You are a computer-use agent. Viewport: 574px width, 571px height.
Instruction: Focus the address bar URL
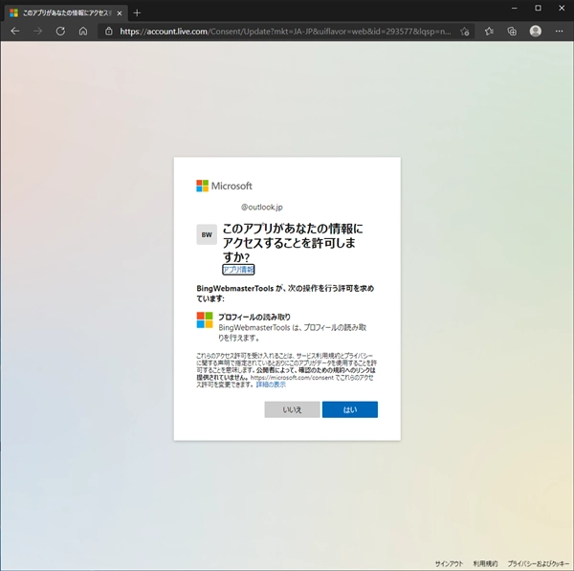point(285,32)
